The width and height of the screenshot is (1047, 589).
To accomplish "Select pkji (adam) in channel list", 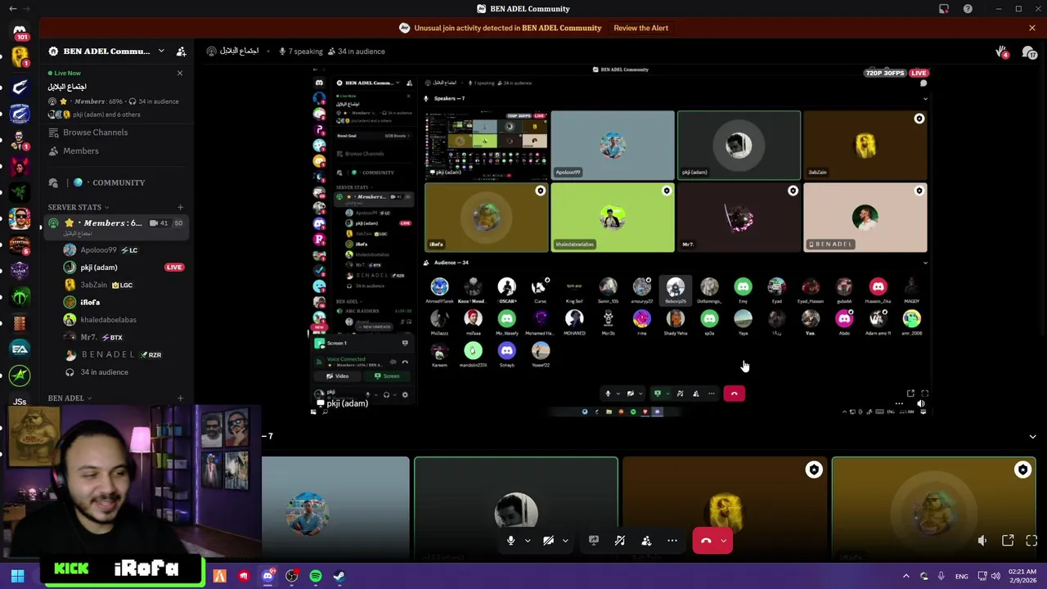I will 98,268.
